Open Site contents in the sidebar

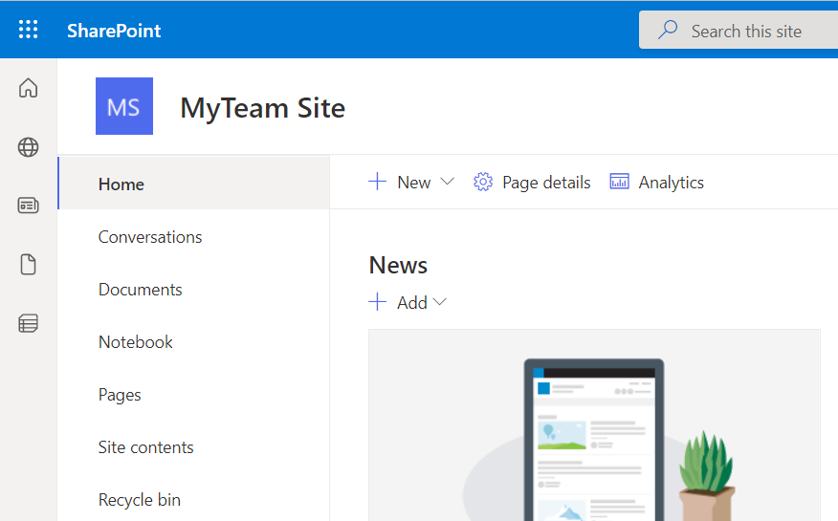[146, 447]
